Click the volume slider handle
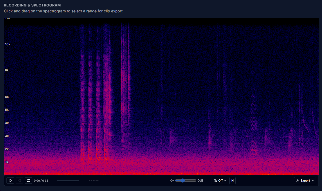322x191 pixels. tap(183, 180)
